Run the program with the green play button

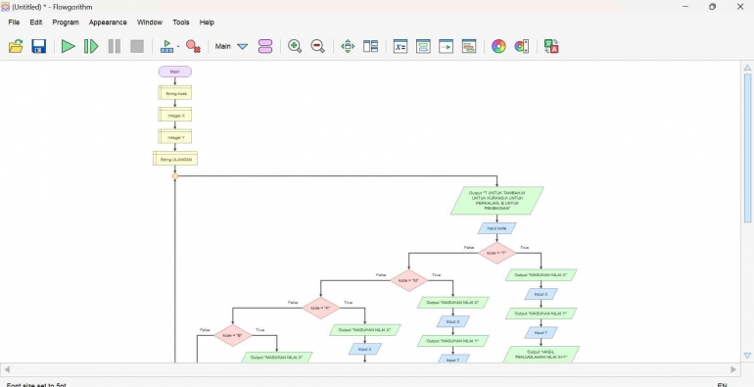click(x=69, y=46)
